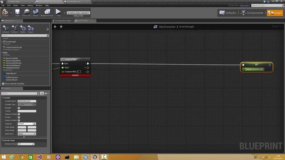Open Play options dropdown arrow
The height and width of the screenshot is (160, 285).
point(64,13)
